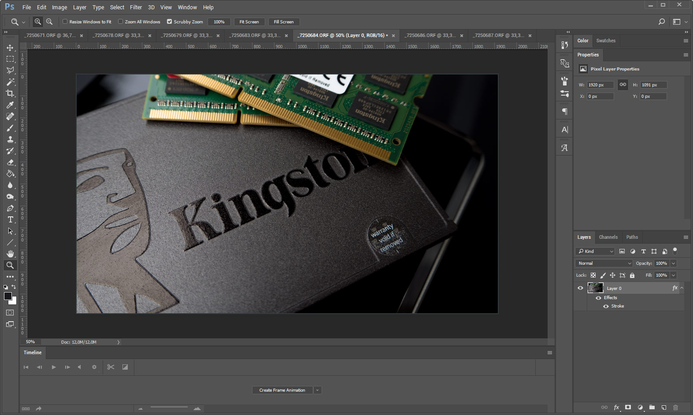Select the Crop tool
This screenshot has width=693, height=415.
[x=10, y=93]
